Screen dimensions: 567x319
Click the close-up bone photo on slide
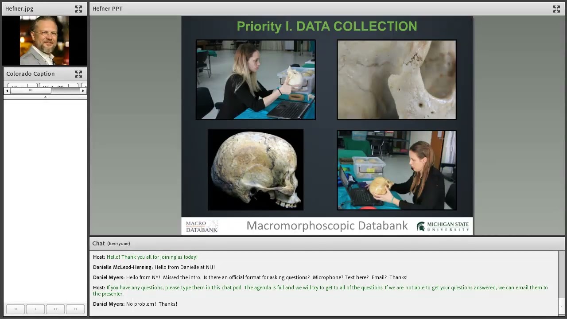click(x=396, y=80)
